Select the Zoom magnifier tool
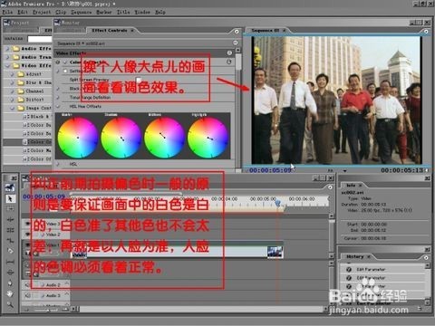Image resolution: width=435 pixels, height=326 pixels. click(x=10, y=304)
